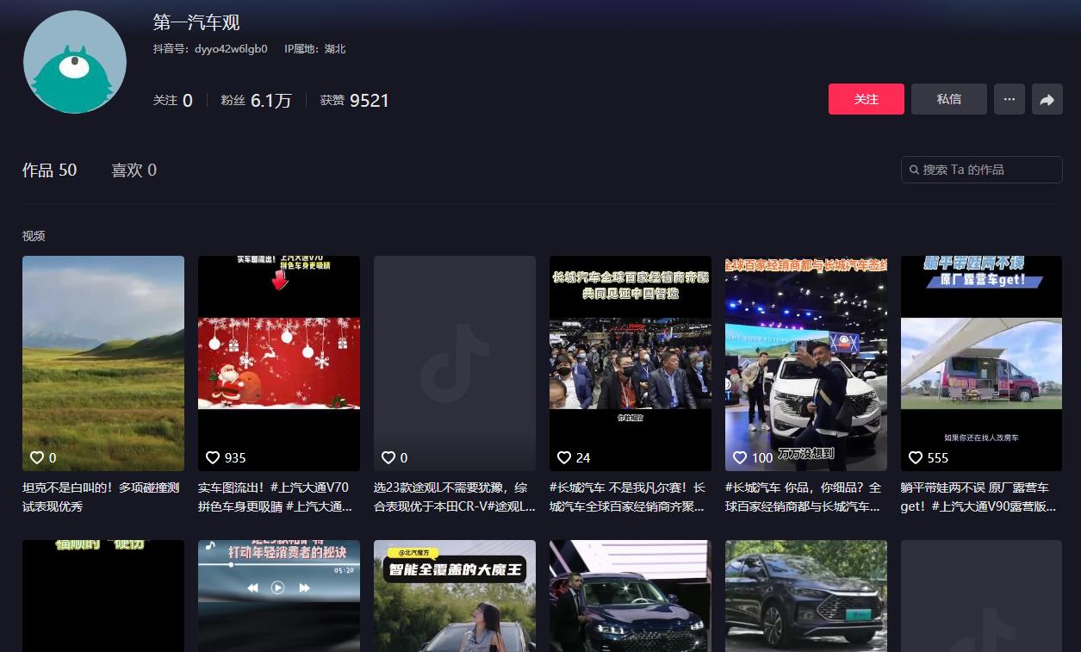Open the 上汽大通V70 Christmas video thumbnail
The height and width of the screenshot is (652, 1081).
pos(279,363)
